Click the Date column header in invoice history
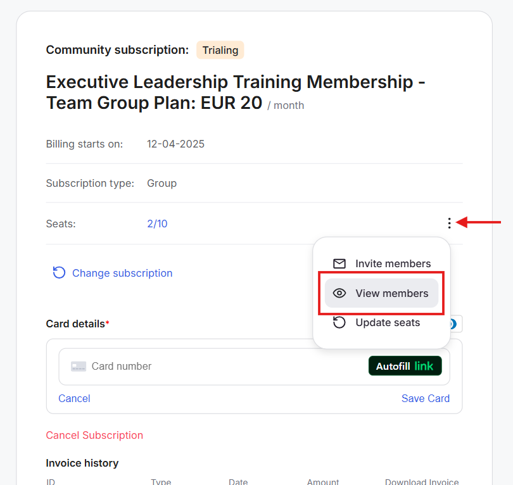This screenshot has width=513, height=485. tap(238, 482)
